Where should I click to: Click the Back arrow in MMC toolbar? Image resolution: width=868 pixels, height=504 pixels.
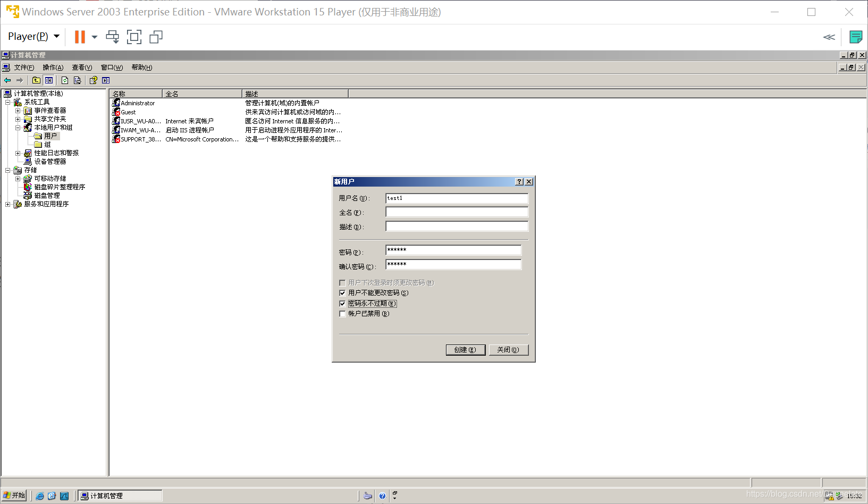[x=7, y=80]
